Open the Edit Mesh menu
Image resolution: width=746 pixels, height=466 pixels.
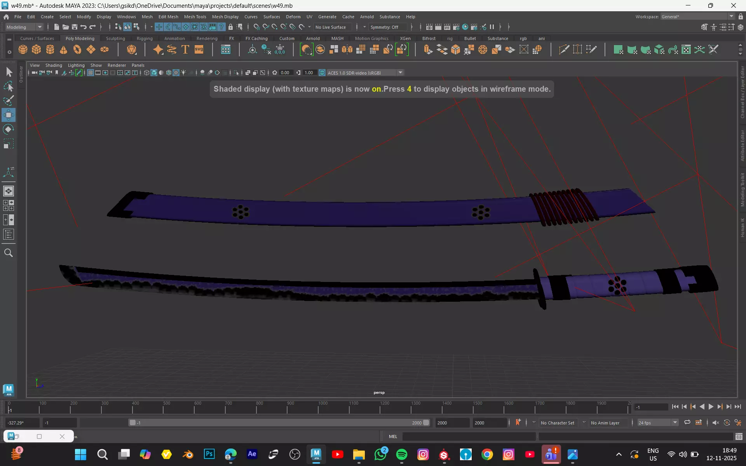tap(168, 17)
